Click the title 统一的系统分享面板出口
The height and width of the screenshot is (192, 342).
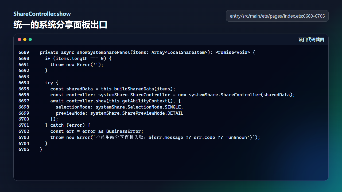coord(60,25)
